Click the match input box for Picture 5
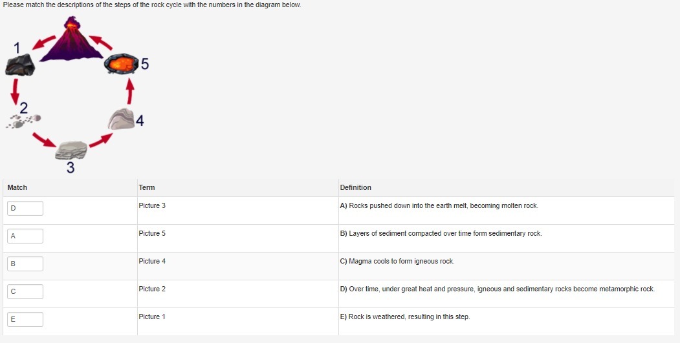 click(x=25, y=236)
